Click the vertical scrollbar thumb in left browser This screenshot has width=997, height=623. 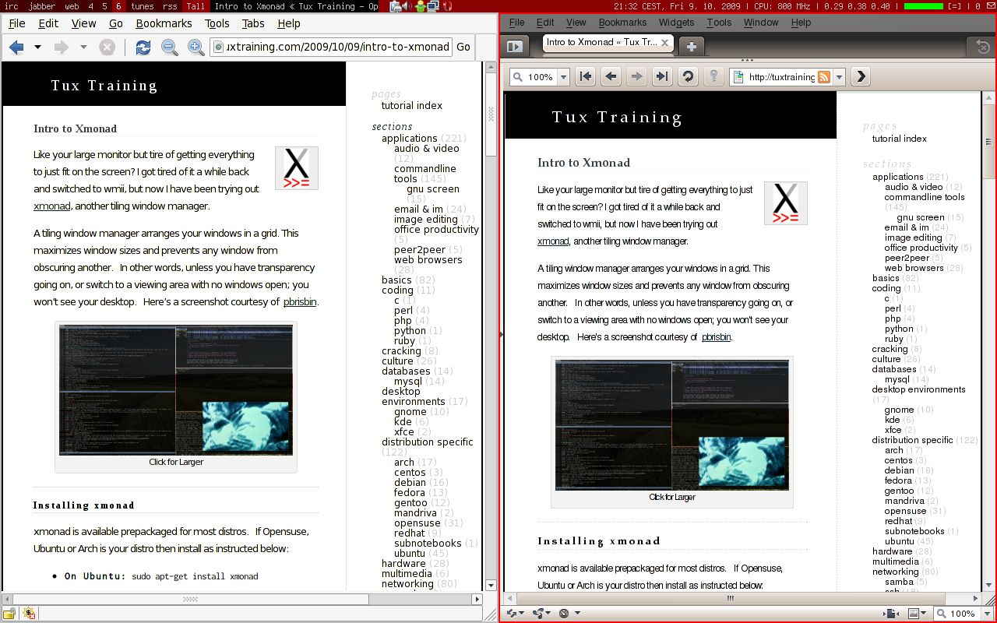coord(491,116)
